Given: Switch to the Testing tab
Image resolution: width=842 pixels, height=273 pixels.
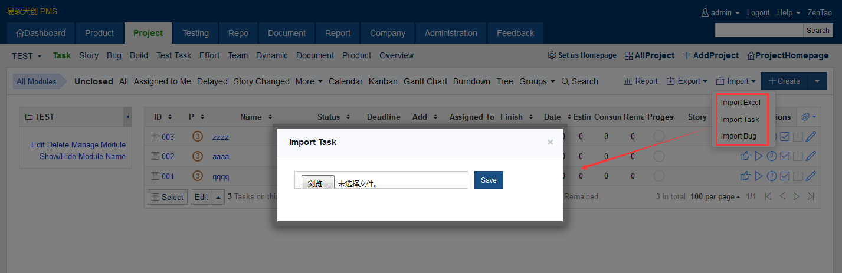Looking at the screenshot, I should point(195,33).
